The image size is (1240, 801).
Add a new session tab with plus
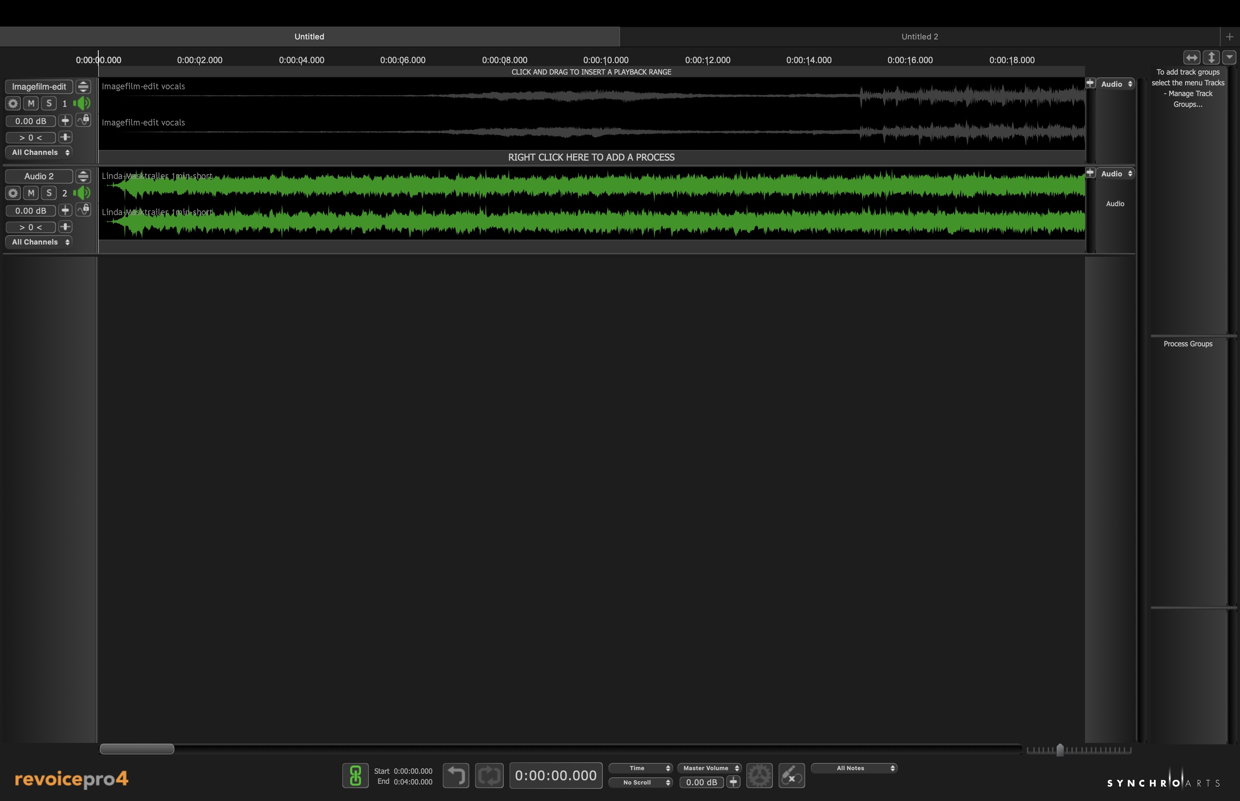click(1230, 37)
